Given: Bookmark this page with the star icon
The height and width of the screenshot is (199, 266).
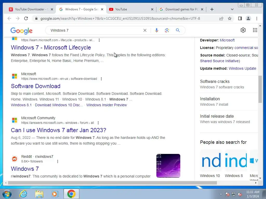Looking at the screenshot, I should [x=230, y=18].
